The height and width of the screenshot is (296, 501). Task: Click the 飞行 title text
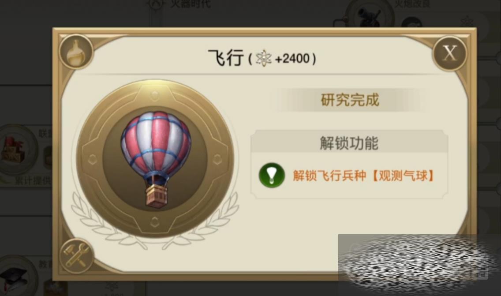pos(226,58)
